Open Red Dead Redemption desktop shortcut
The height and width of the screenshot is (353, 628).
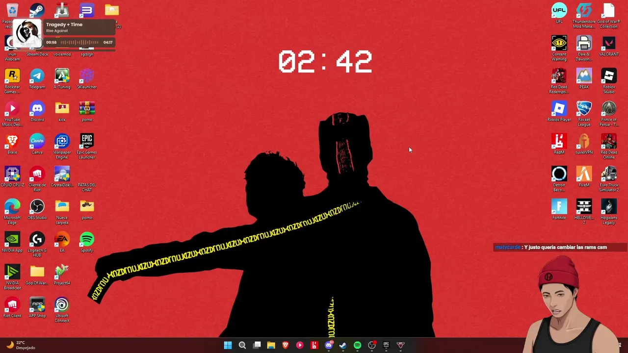559,81
